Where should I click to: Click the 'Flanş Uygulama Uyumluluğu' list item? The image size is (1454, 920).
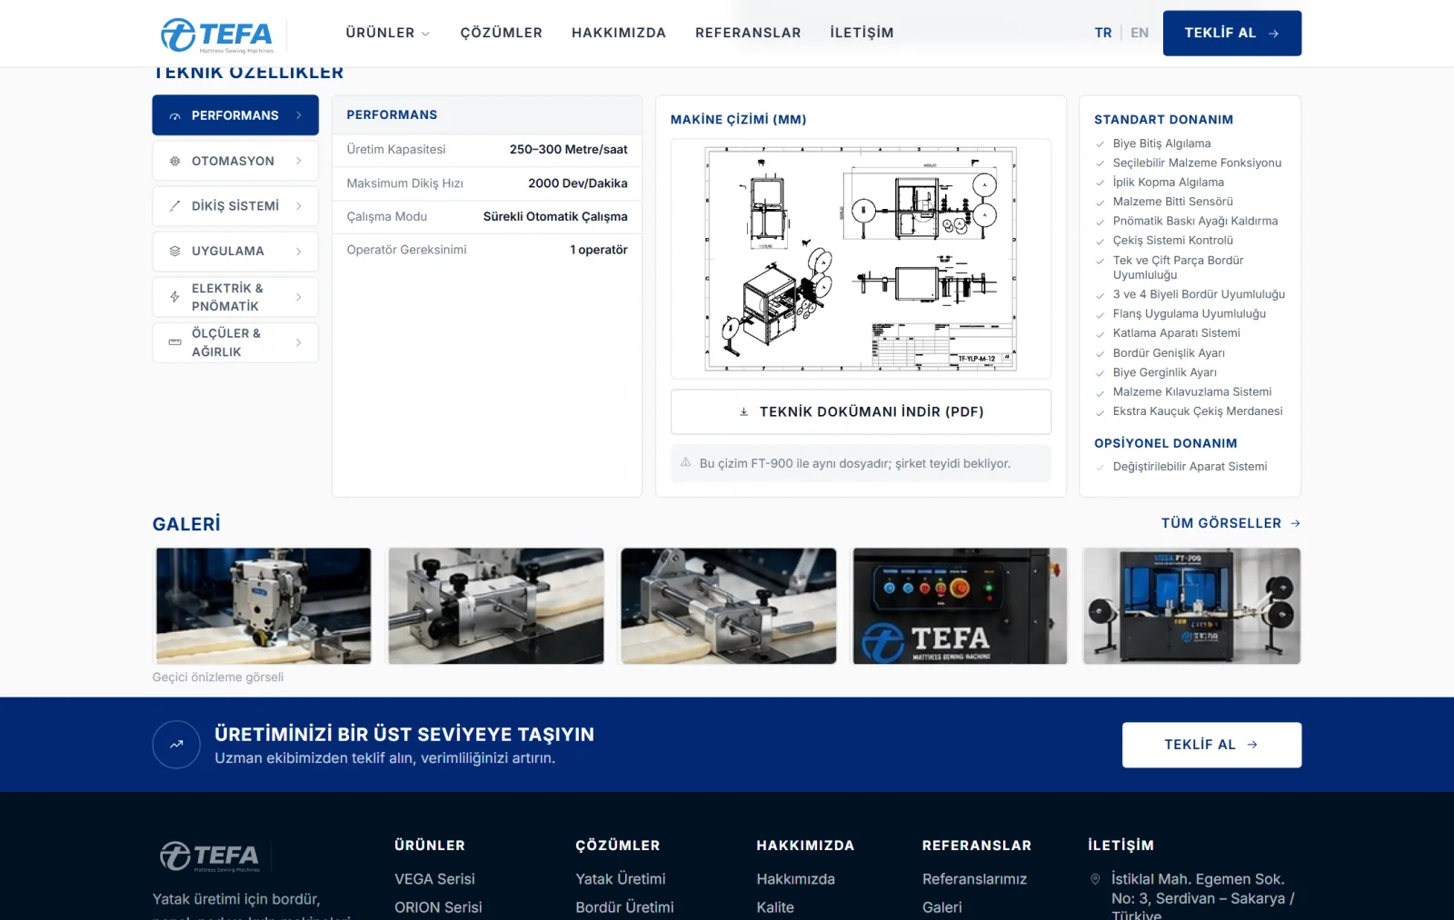1190,314
